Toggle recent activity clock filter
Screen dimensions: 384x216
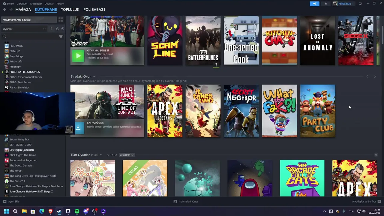point(58,29)
